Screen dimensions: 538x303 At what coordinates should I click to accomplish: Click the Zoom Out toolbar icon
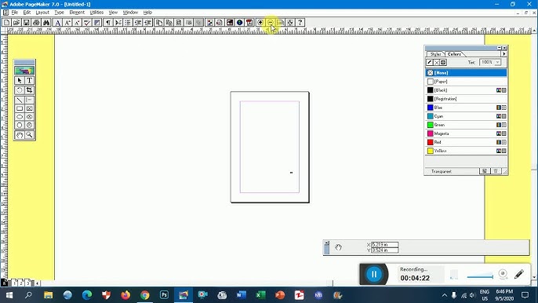click(x=271, y=22)
